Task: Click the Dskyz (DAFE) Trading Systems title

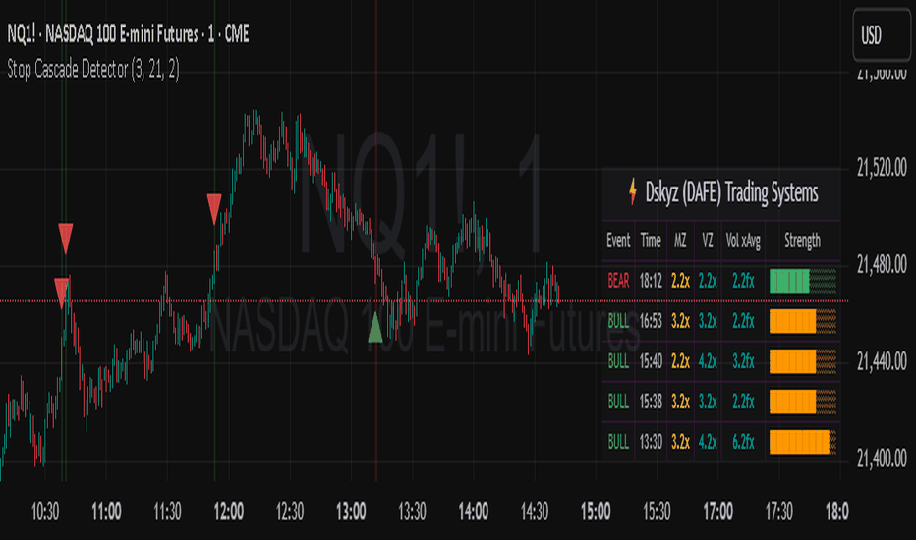Action: [731, 192]
